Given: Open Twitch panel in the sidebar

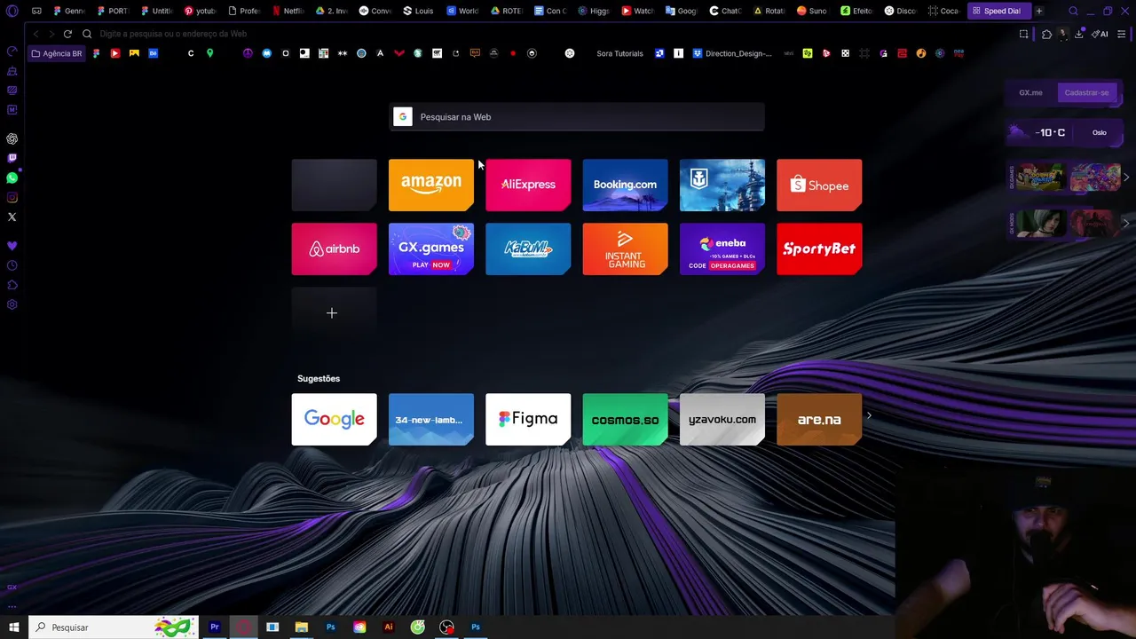Looking at the screenshot, I should pos(12,158).
